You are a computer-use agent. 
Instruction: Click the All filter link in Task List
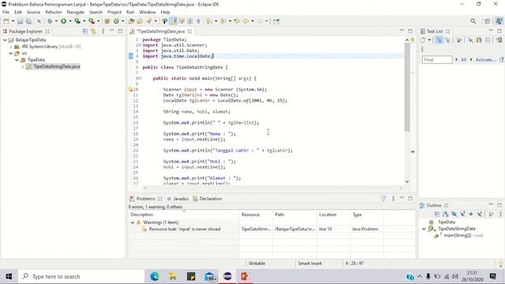[463, 60]
